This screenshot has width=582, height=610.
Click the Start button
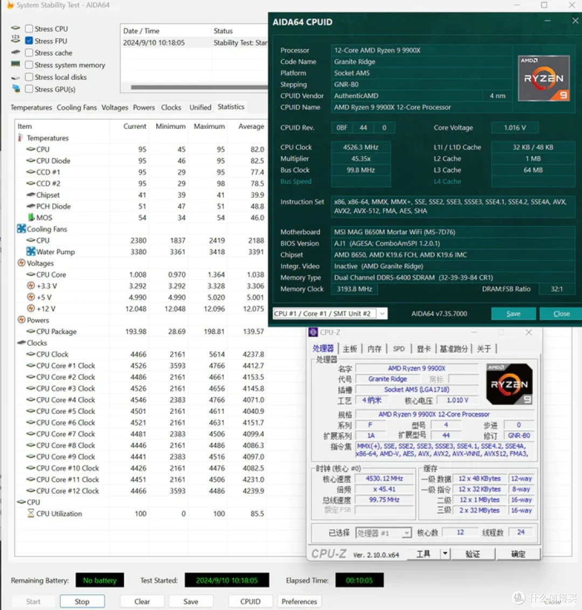(x=33, y=601)
